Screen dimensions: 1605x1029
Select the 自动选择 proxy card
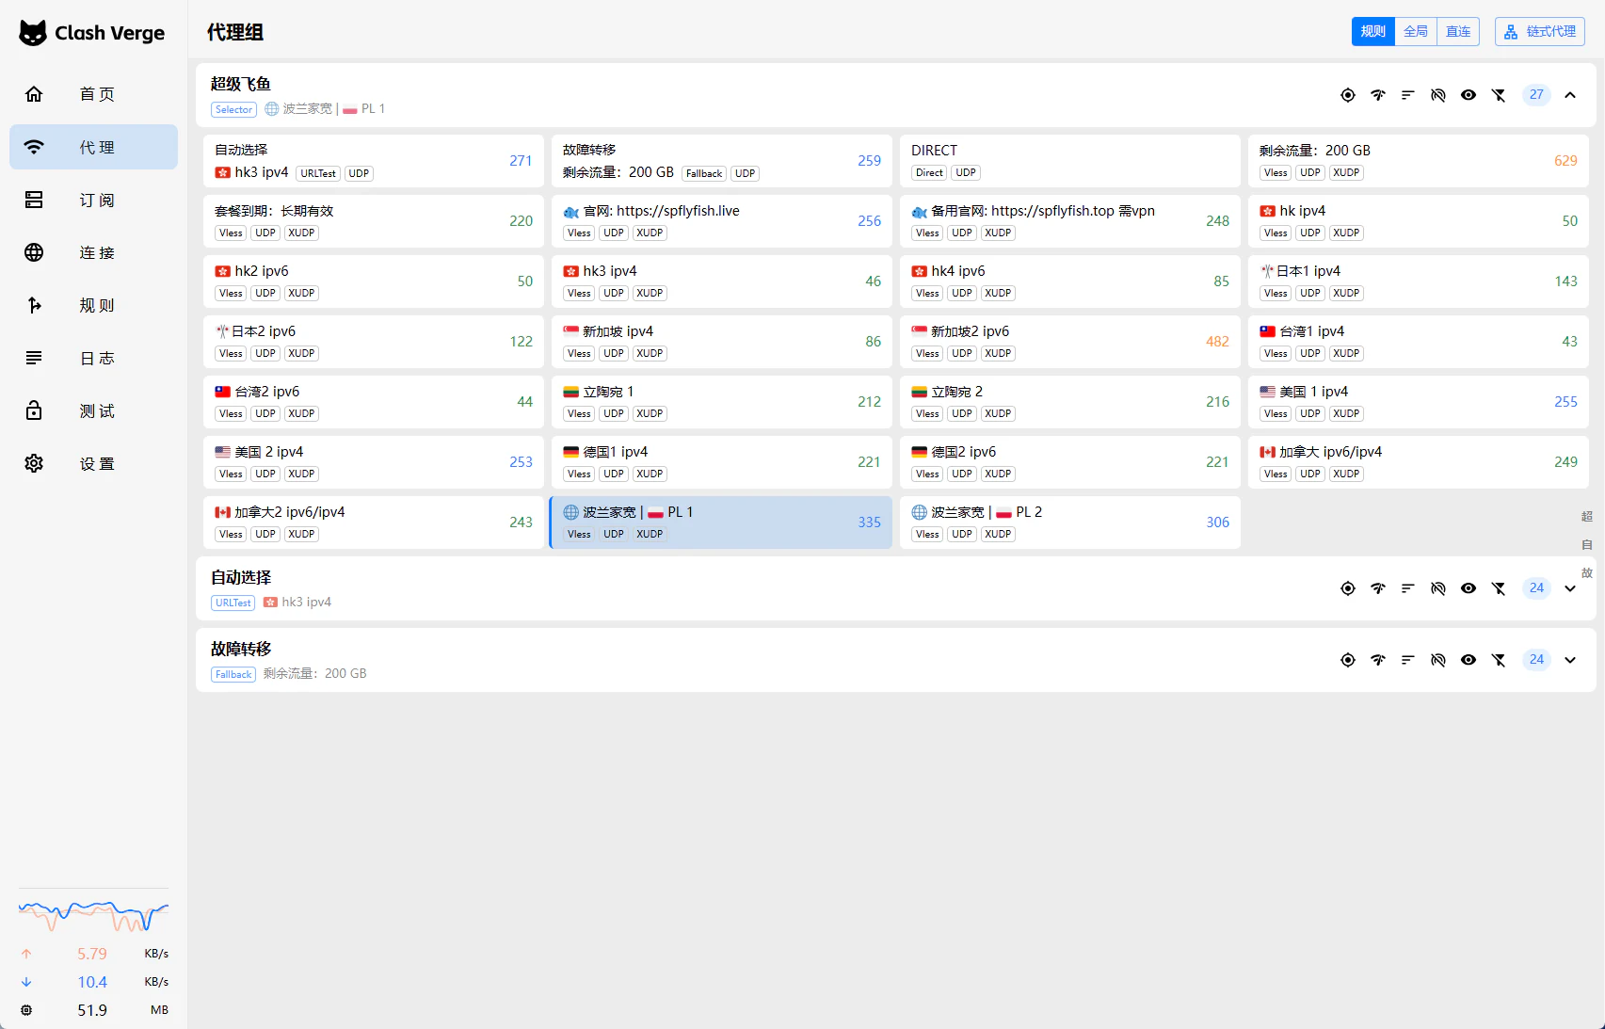point(374,161)
